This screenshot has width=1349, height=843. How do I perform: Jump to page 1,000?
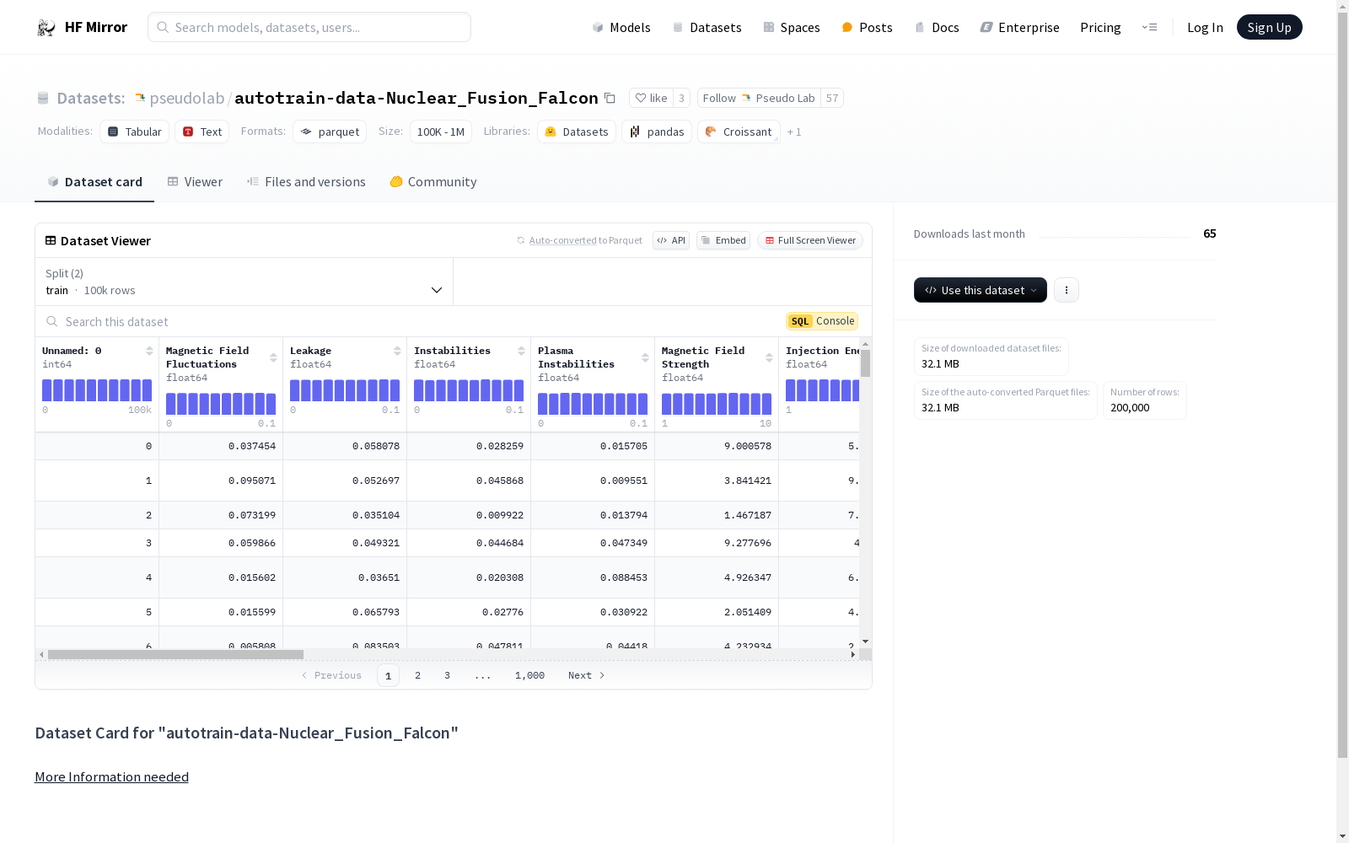click(529, 675)
